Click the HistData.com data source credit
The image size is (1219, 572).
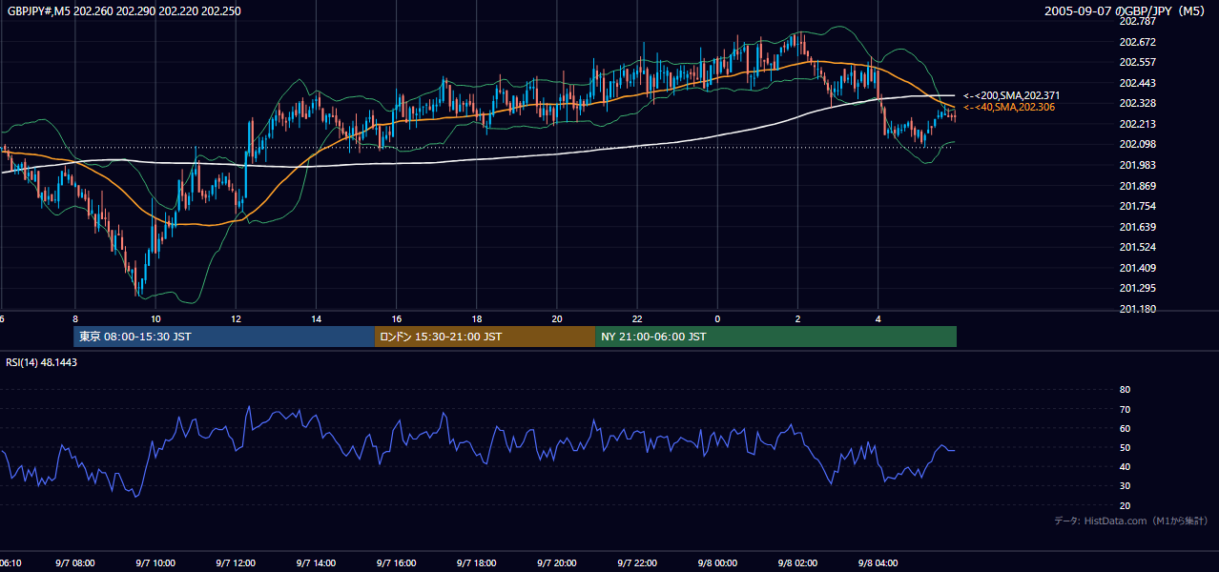pyautogui.click(x=1131, y=521)
